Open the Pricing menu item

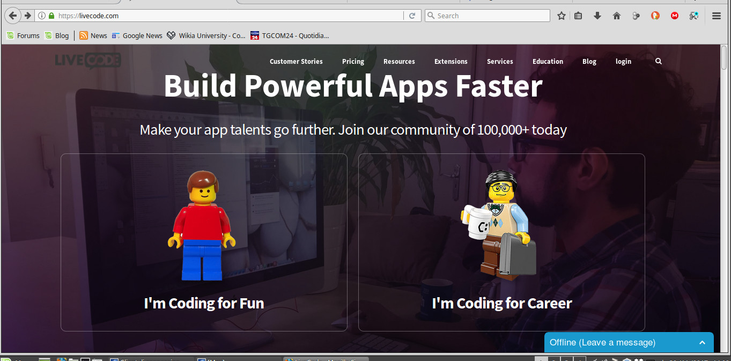[353, 61]
